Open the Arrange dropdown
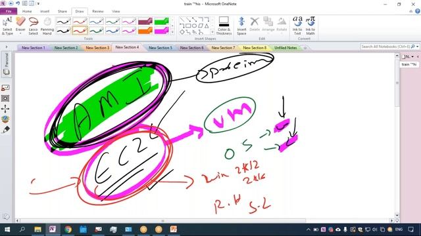The image size is (421, 236). click(x=268, y=33)
